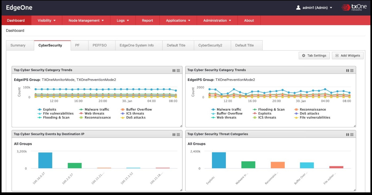Open the EdgeOne System Info tab
Viewport: 372px width, 195px height.
(x=139, y=45)
